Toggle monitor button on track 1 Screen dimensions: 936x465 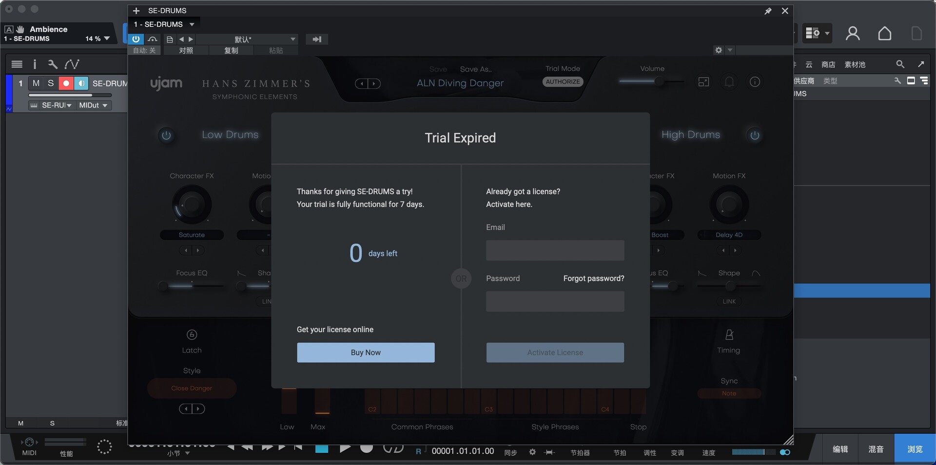coord(81,83)
